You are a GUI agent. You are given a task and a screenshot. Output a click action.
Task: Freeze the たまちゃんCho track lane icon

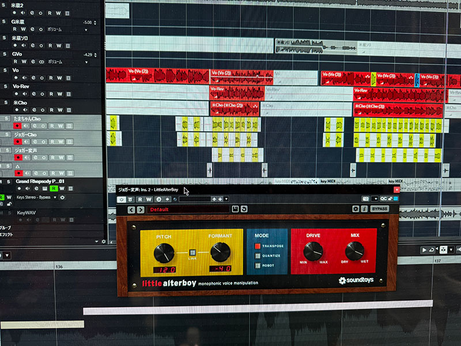[x=69, y=126]
